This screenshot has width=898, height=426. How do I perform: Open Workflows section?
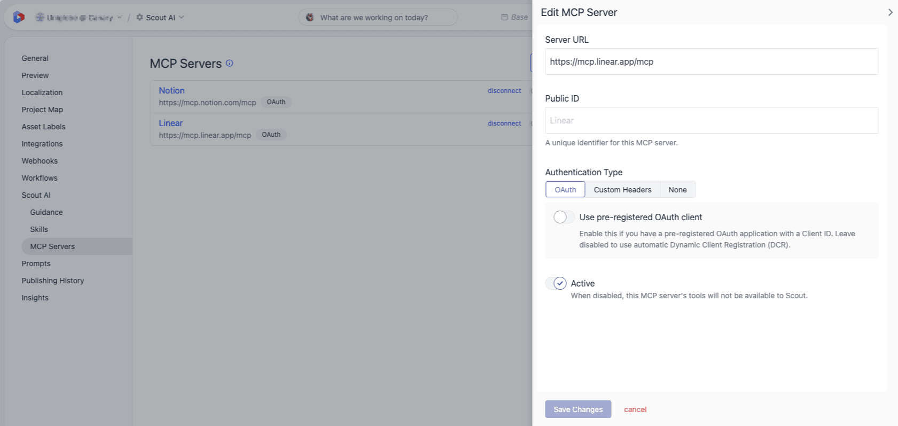pos(39,178)
